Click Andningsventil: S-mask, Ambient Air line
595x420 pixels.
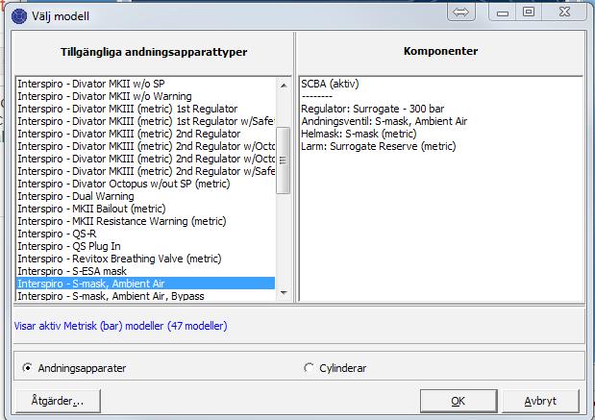[x=384, y=121]
